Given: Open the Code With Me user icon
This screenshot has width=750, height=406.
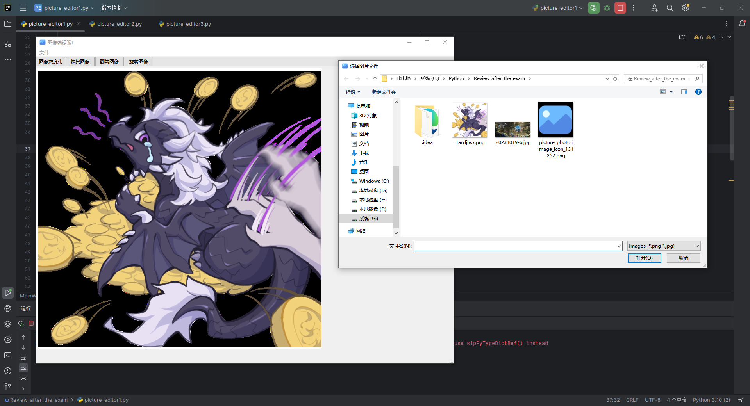Looking at the screenshot, I should point(655,8).
